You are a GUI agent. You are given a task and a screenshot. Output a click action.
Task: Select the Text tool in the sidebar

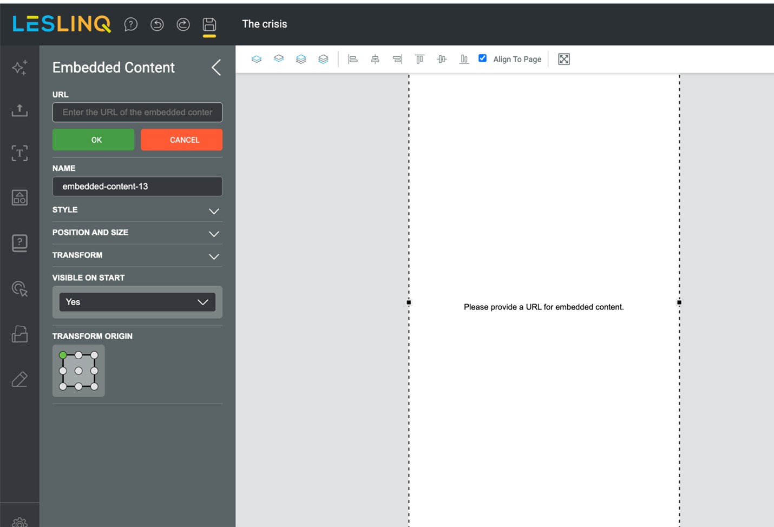coord(19,153)
